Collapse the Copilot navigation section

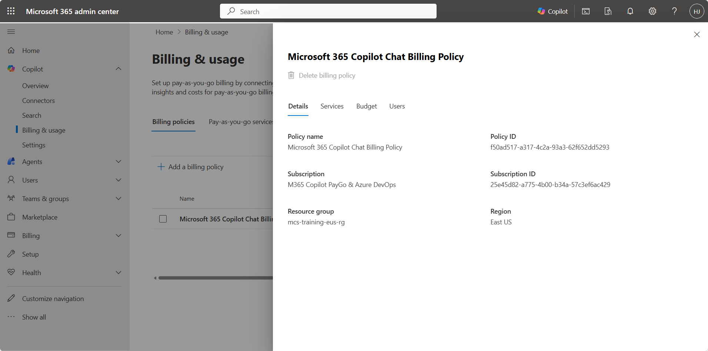point(118,69)
